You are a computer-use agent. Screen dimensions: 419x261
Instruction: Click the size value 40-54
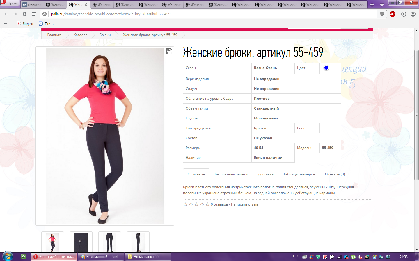tap(258, 148)
